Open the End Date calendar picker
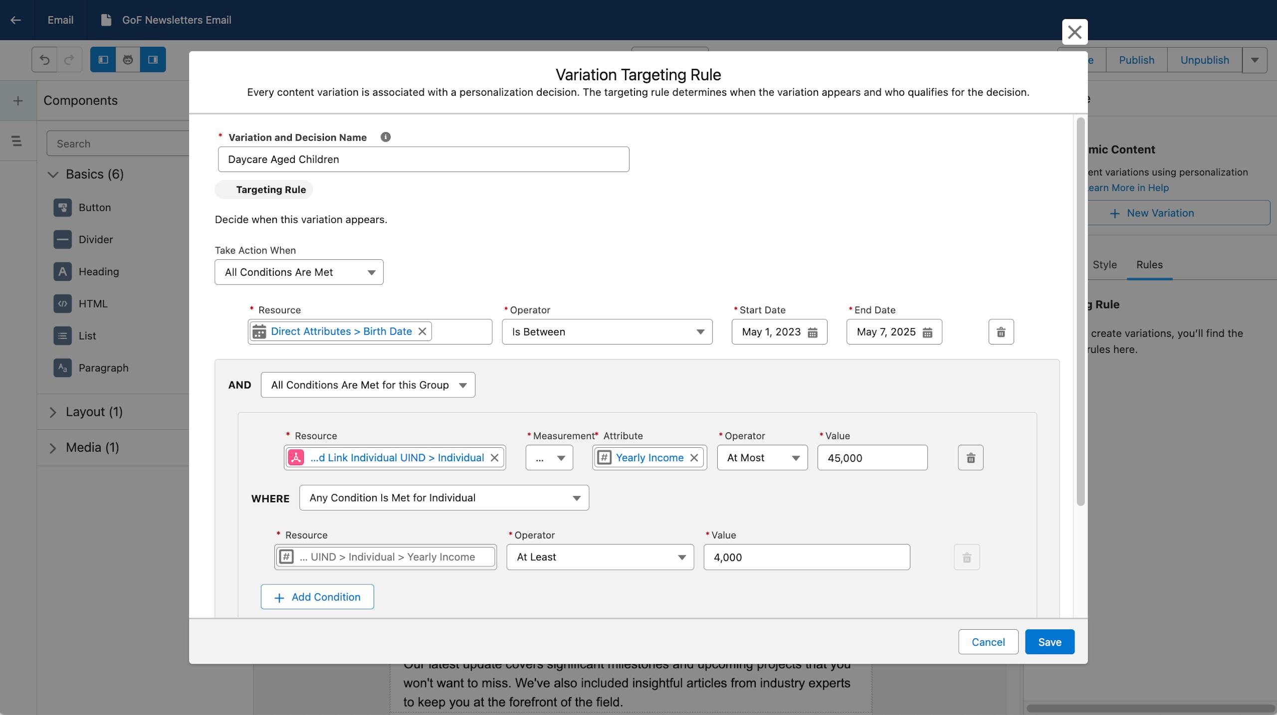1277x715 pixels. (927, 333)
